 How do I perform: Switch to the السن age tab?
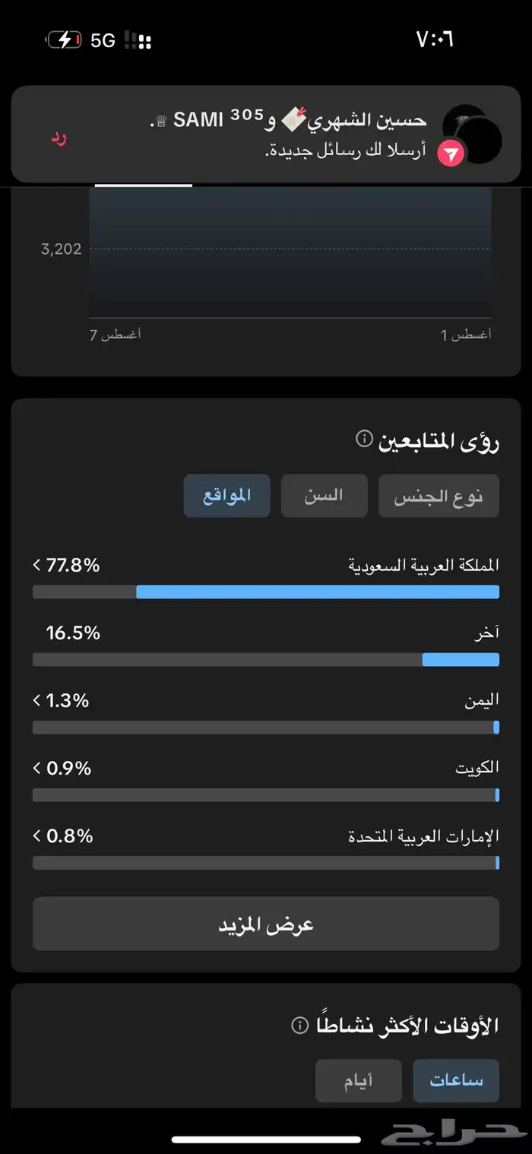point(325,496)
